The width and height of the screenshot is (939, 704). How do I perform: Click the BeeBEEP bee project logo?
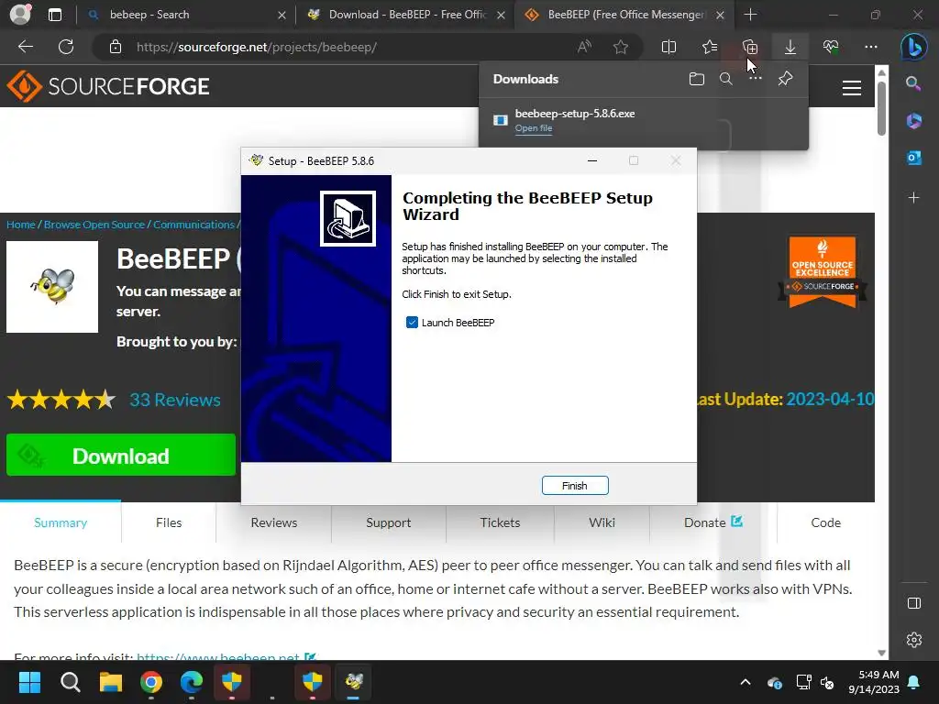pyautogui.click(x=52, y=287)
